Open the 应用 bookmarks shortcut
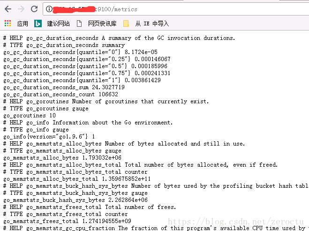The image size is (309, 231). point(23,23)
